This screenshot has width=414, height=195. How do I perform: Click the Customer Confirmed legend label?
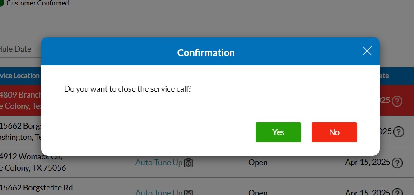[x=38, y=4]
